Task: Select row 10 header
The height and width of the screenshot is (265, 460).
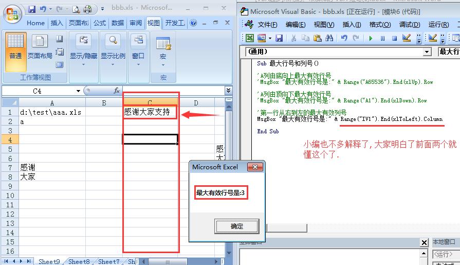Action: 10,196
